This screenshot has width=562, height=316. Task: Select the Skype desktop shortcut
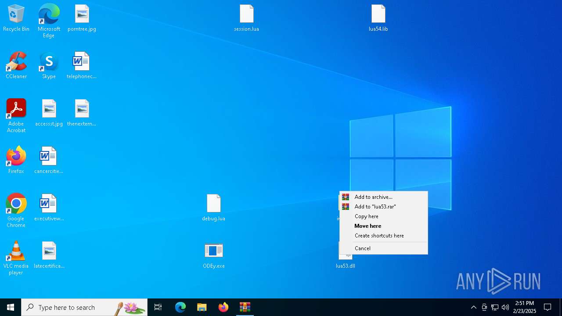[x=49, y=66]
